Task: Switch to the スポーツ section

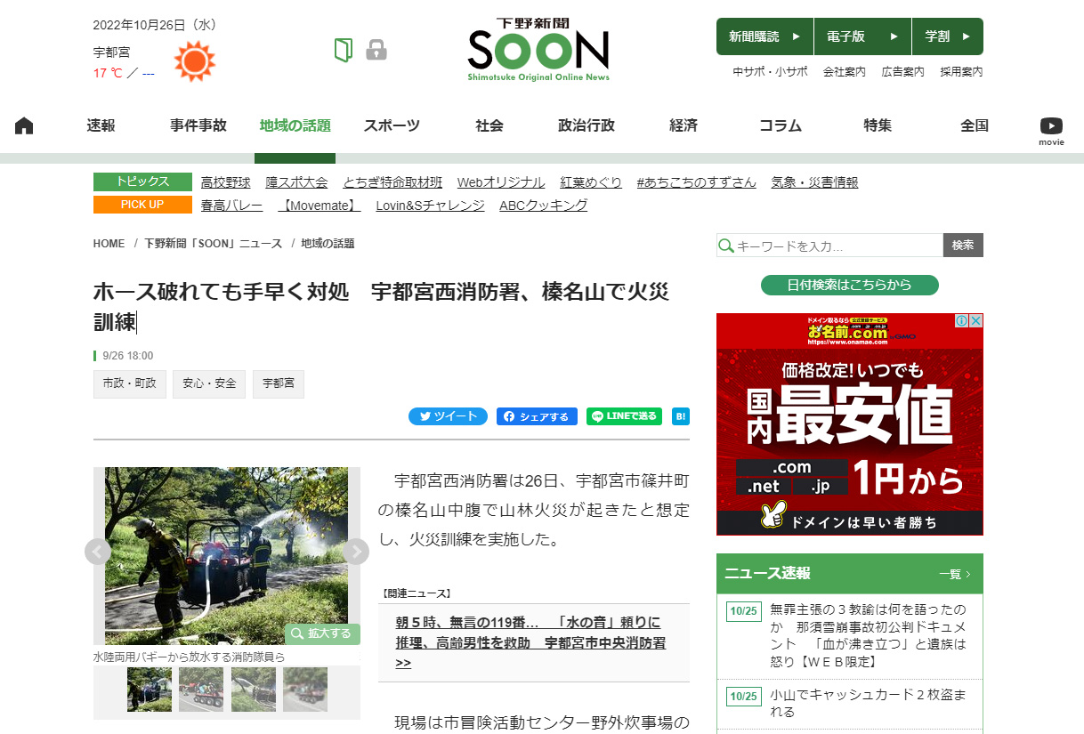Action: click(392, 125)
